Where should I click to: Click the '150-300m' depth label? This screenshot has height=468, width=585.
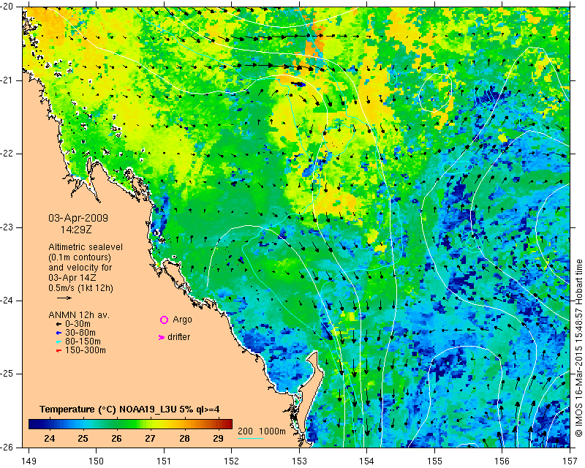click(86, 350)
